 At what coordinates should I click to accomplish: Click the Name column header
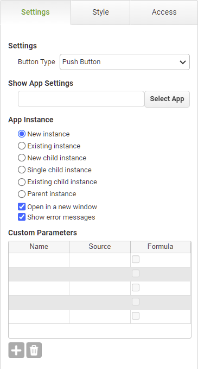click(39, 247)
